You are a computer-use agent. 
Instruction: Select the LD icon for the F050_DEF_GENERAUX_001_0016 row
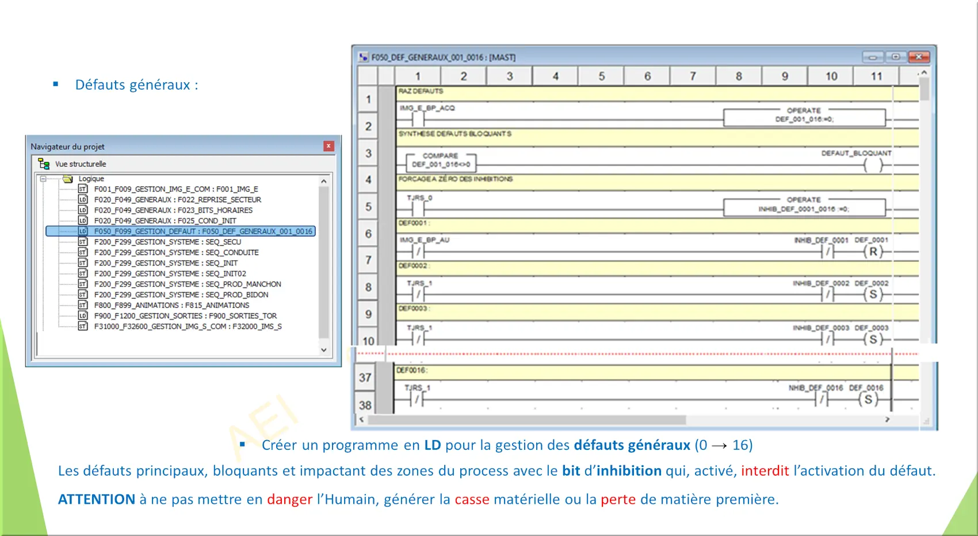83,232
